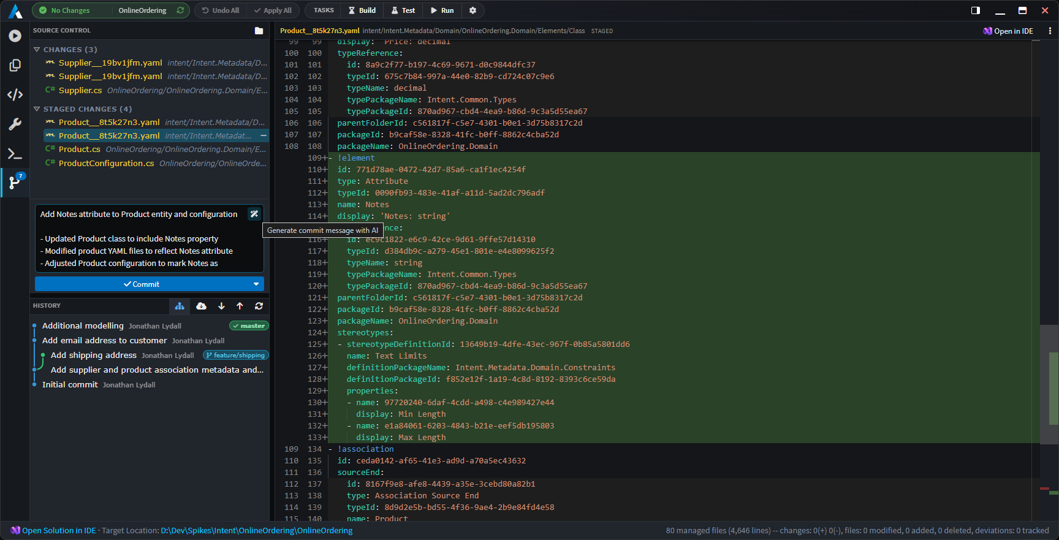The height and width of the screenshot is (540, 1059).
Task: Click the Apply All button
Action: pyautogui.click(x=273, y=10)
